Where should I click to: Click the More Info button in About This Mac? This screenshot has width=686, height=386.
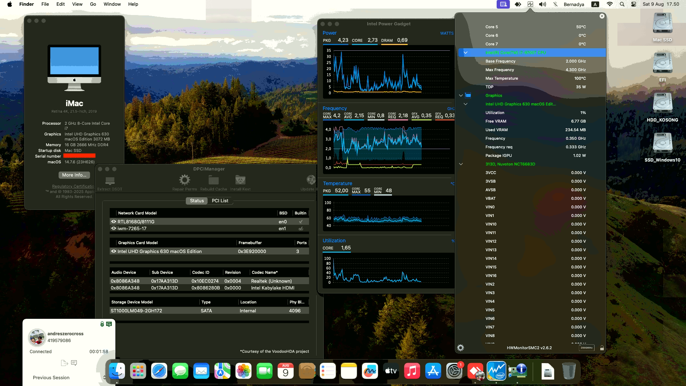point(74,175)
